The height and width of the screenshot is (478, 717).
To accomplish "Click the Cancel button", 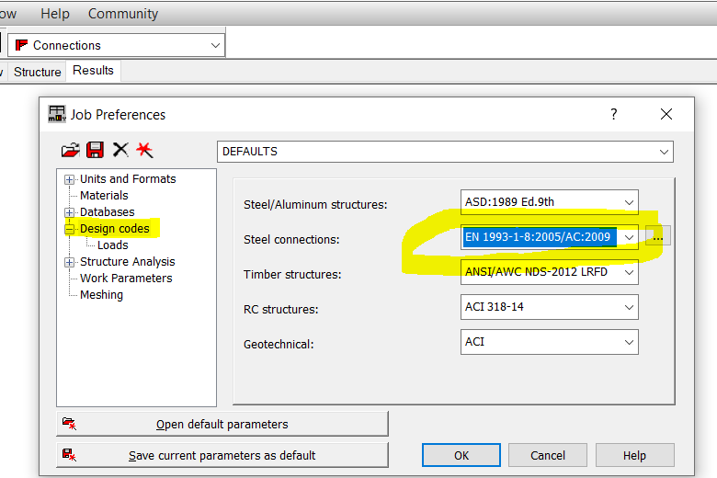I will click(x=547, y=455).
